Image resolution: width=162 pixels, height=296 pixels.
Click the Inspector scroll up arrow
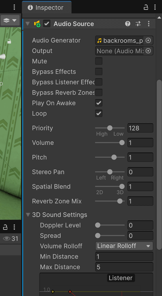(159, 17)
